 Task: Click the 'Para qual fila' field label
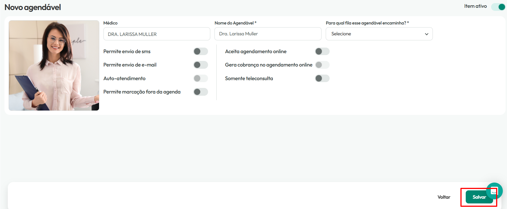tap(367, 23)
